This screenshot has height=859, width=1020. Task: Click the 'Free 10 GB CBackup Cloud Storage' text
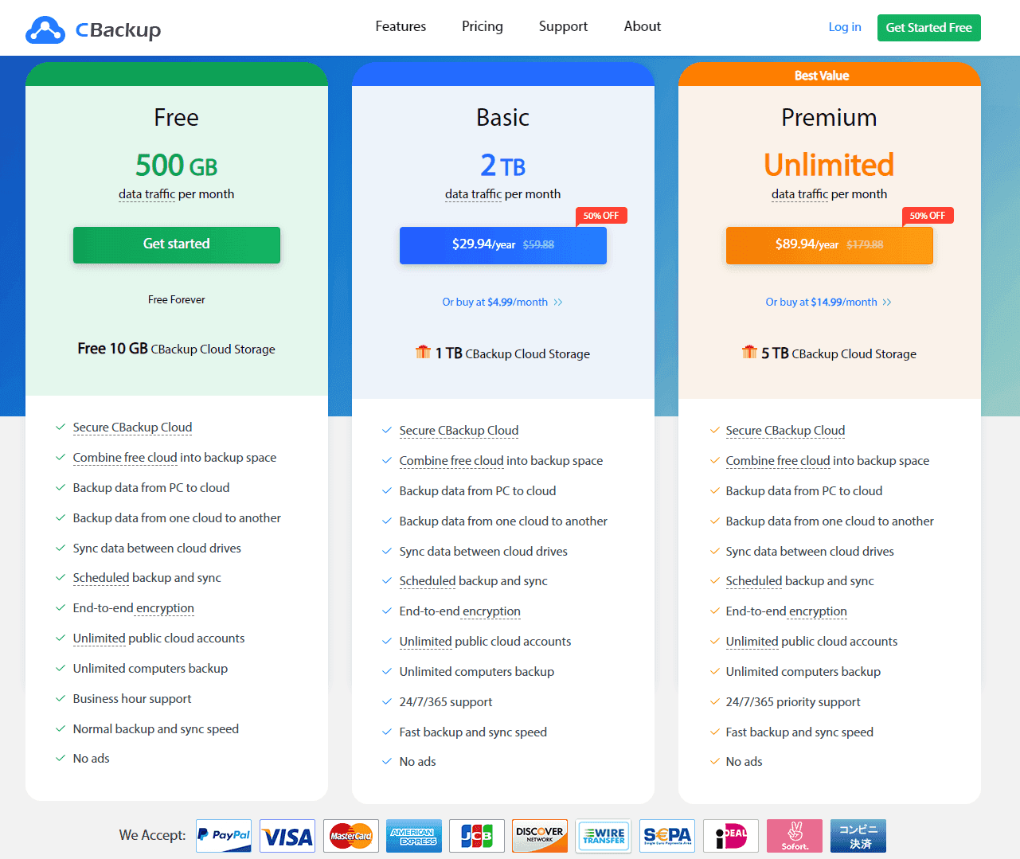[176, 349]
